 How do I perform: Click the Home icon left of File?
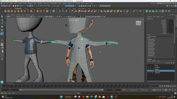point(1,3)
